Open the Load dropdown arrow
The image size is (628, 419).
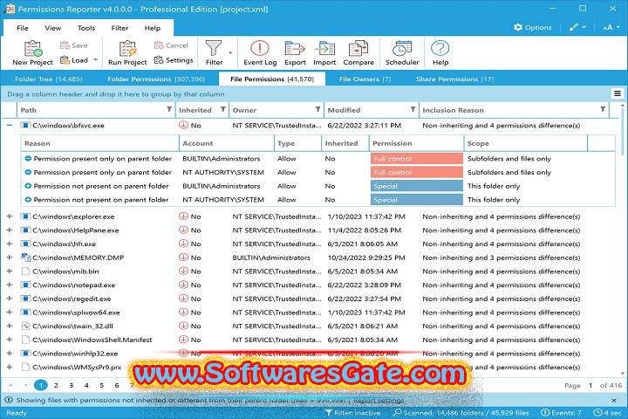95,59
